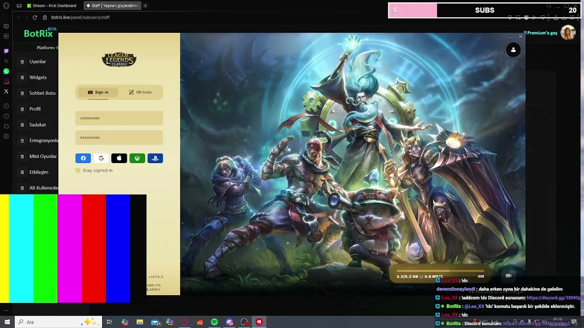
Task: Open the user profile avatar in BotRix
Action: 568,33
